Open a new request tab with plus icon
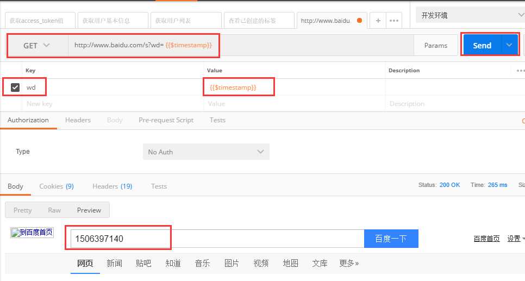Image resolution: width=525 pixels, height=281 pixels. 378,21
